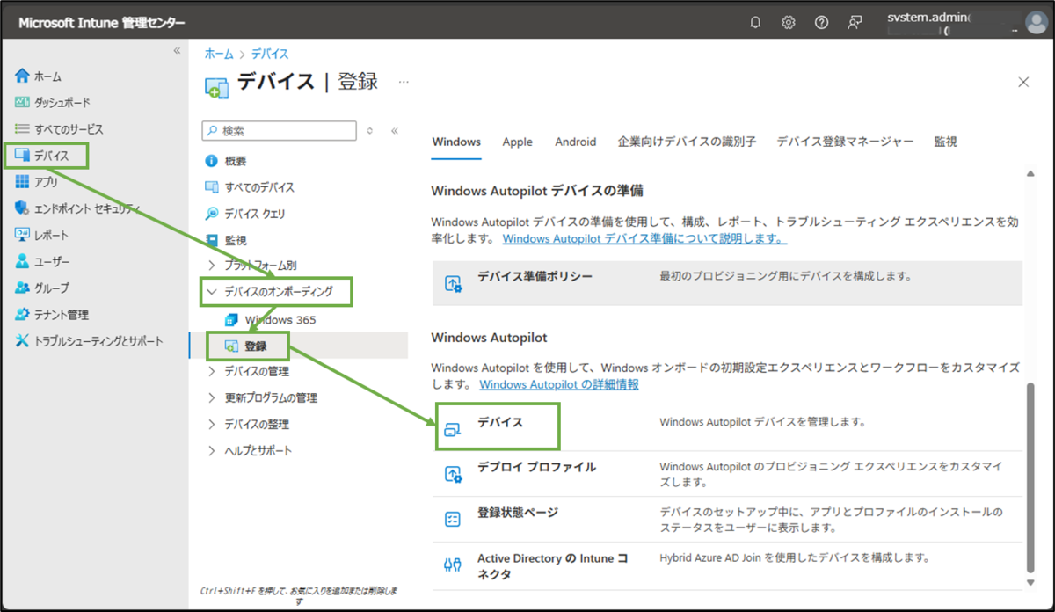Click the すべてのデバイス icon in submenu

[x=211, y=187]
